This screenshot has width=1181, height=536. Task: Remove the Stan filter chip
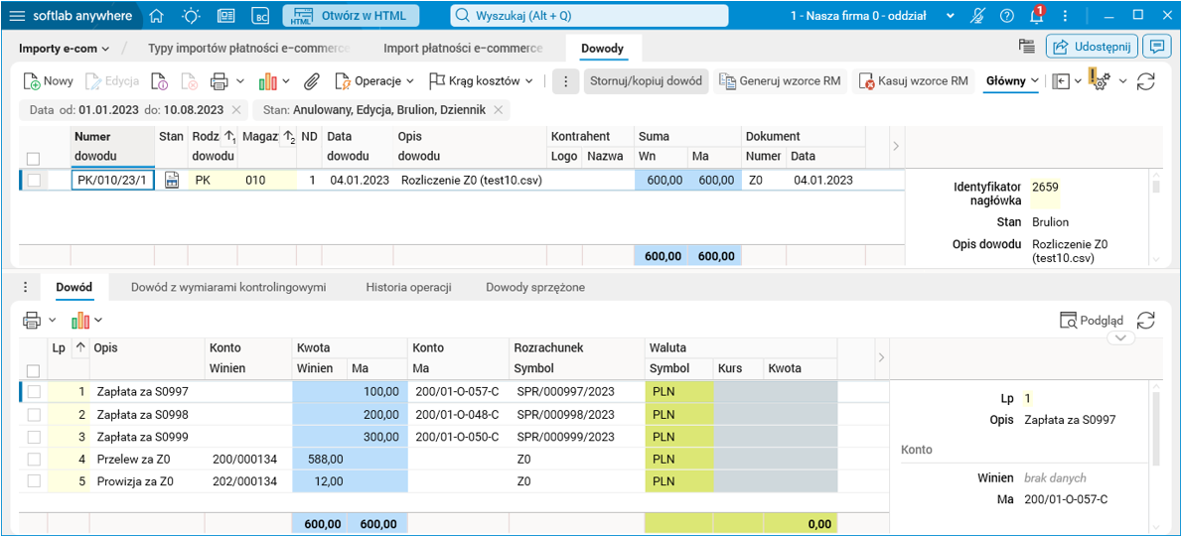pos(497,110)
